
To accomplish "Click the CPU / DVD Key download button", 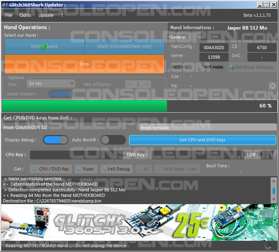I will click(x=51, y=169).
